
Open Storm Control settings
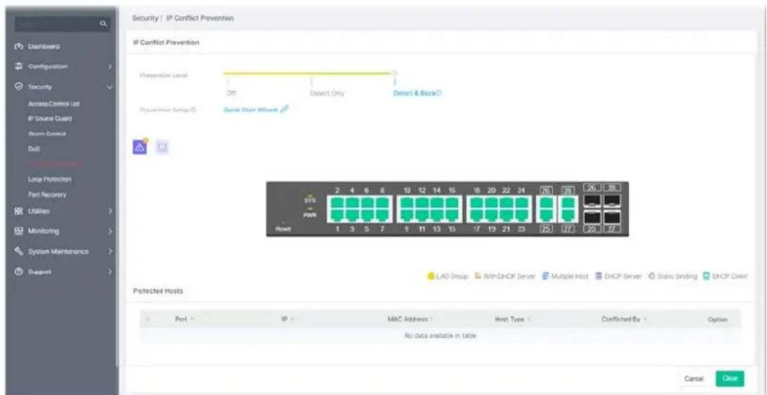tap(46, 133)
